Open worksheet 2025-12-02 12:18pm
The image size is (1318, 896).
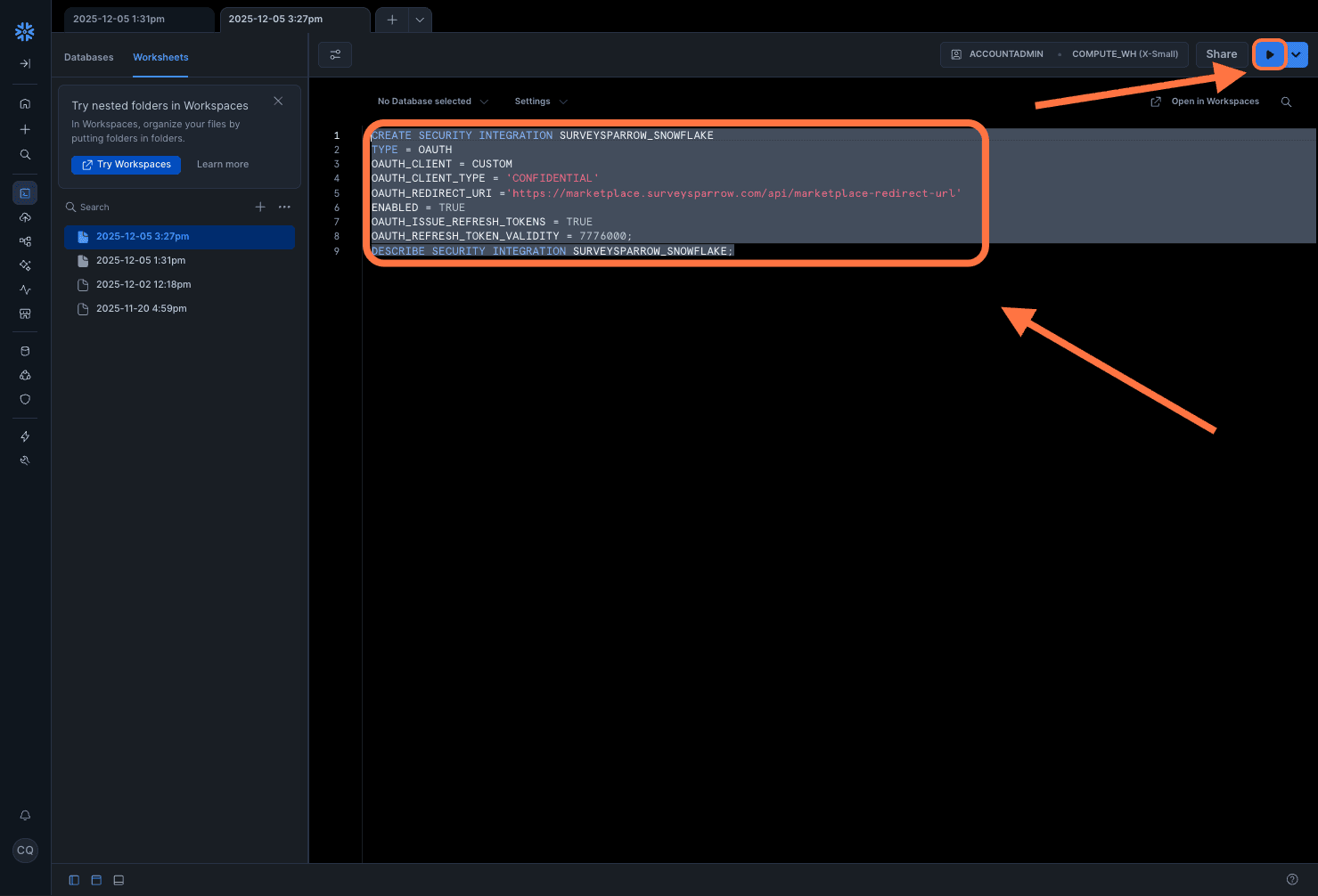point(143,284)
